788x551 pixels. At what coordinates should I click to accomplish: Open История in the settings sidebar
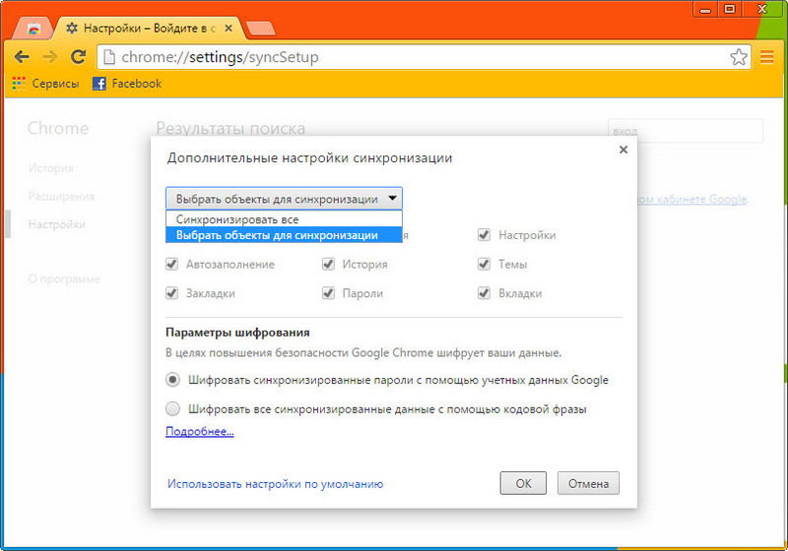[51, 168]
